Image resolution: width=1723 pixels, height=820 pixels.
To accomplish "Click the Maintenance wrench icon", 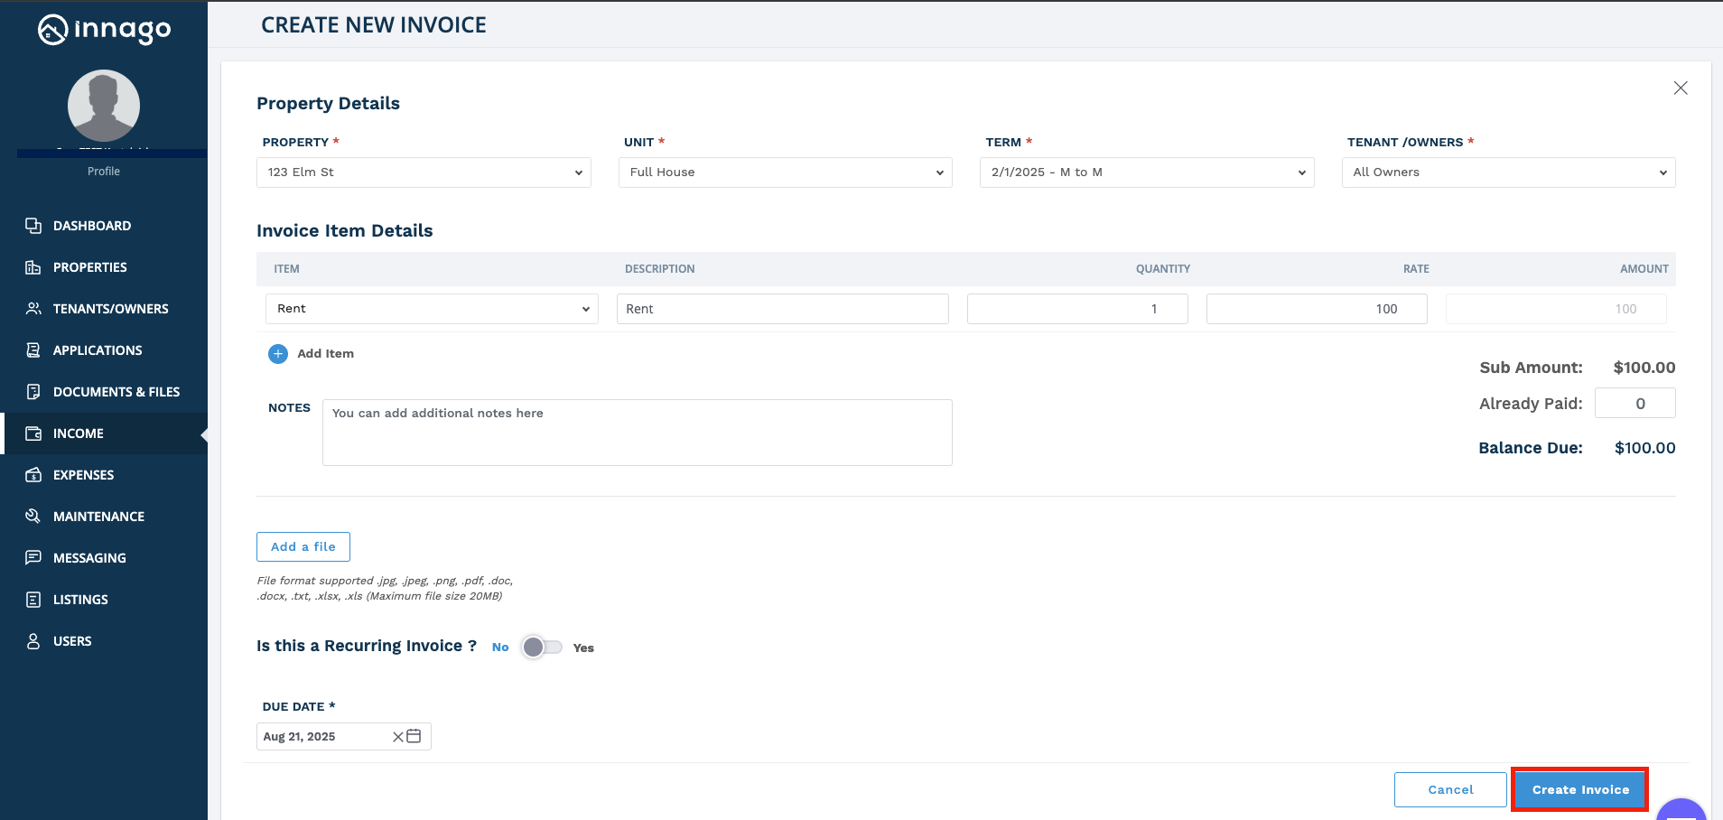I will pos(33,517).
